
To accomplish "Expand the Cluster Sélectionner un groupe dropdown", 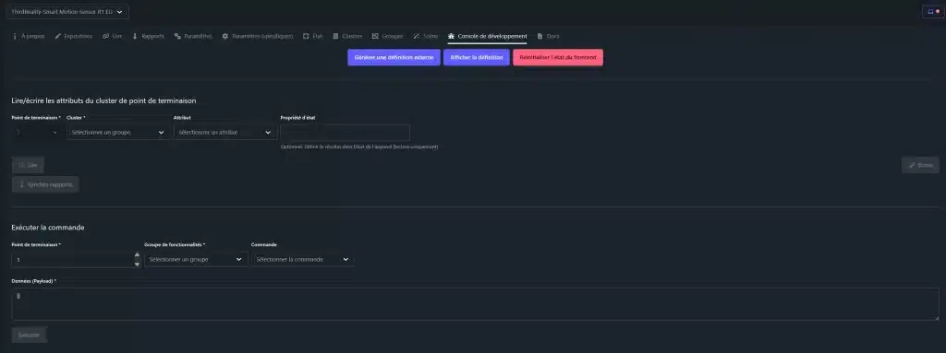I will pyautogui.click(x=117, y=132).
